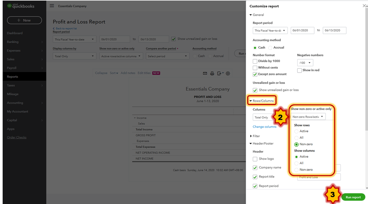The image size is (368, 204).
Task: Toggle the hamburger navigation menu icon
Action: click(52, 6)
